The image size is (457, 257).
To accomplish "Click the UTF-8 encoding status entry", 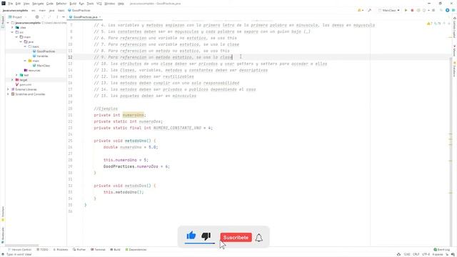I will 426,254.
